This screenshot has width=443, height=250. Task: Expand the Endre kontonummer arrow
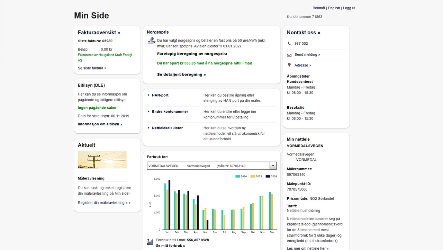tap(148, 111)
